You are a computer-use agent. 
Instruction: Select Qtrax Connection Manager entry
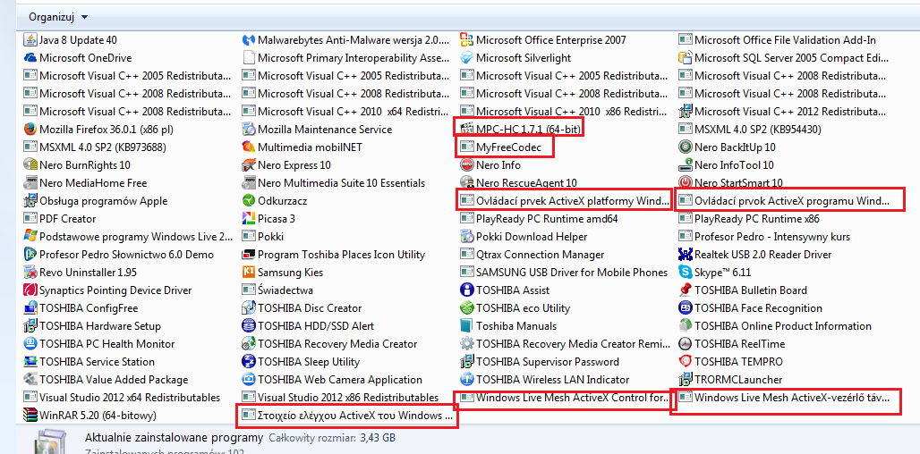[x=532, y=254]
